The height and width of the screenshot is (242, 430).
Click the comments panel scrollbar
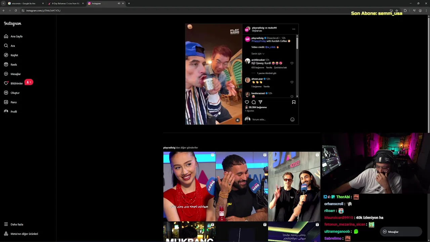[x=297, y=44]
